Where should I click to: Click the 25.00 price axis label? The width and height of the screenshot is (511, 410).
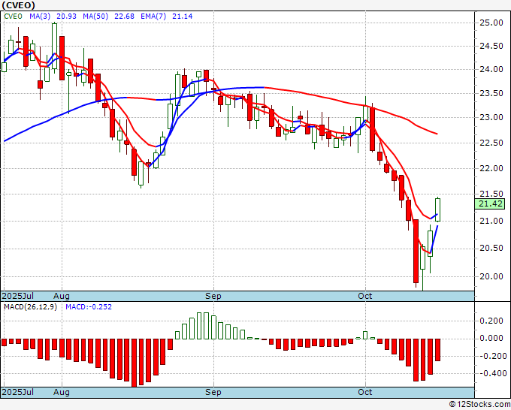point(491,23)
